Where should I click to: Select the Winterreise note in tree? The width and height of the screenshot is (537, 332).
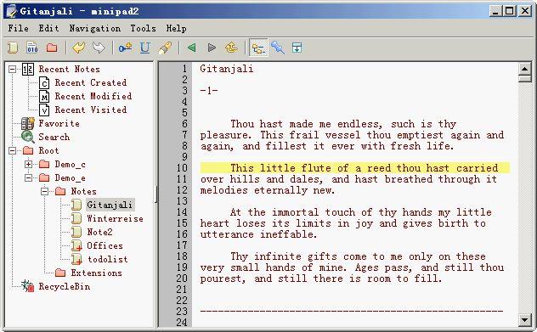point(115,218)
